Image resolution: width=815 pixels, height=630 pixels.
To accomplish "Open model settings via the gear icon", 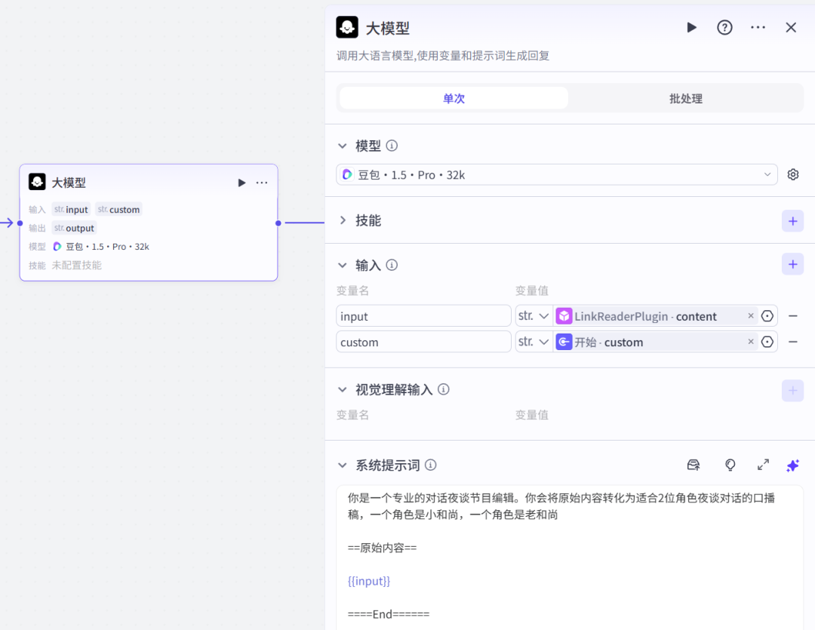I will (x=792, y=174).
